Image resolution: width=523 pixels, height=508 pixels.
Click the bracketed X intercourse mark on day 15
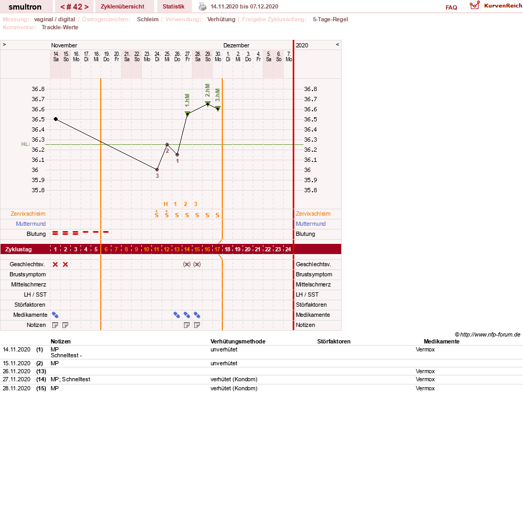click(197, 265)
